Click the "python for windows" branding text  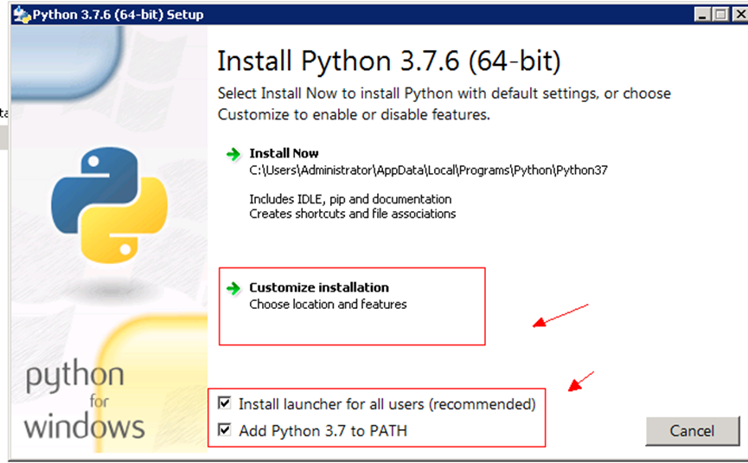(84, 401)
